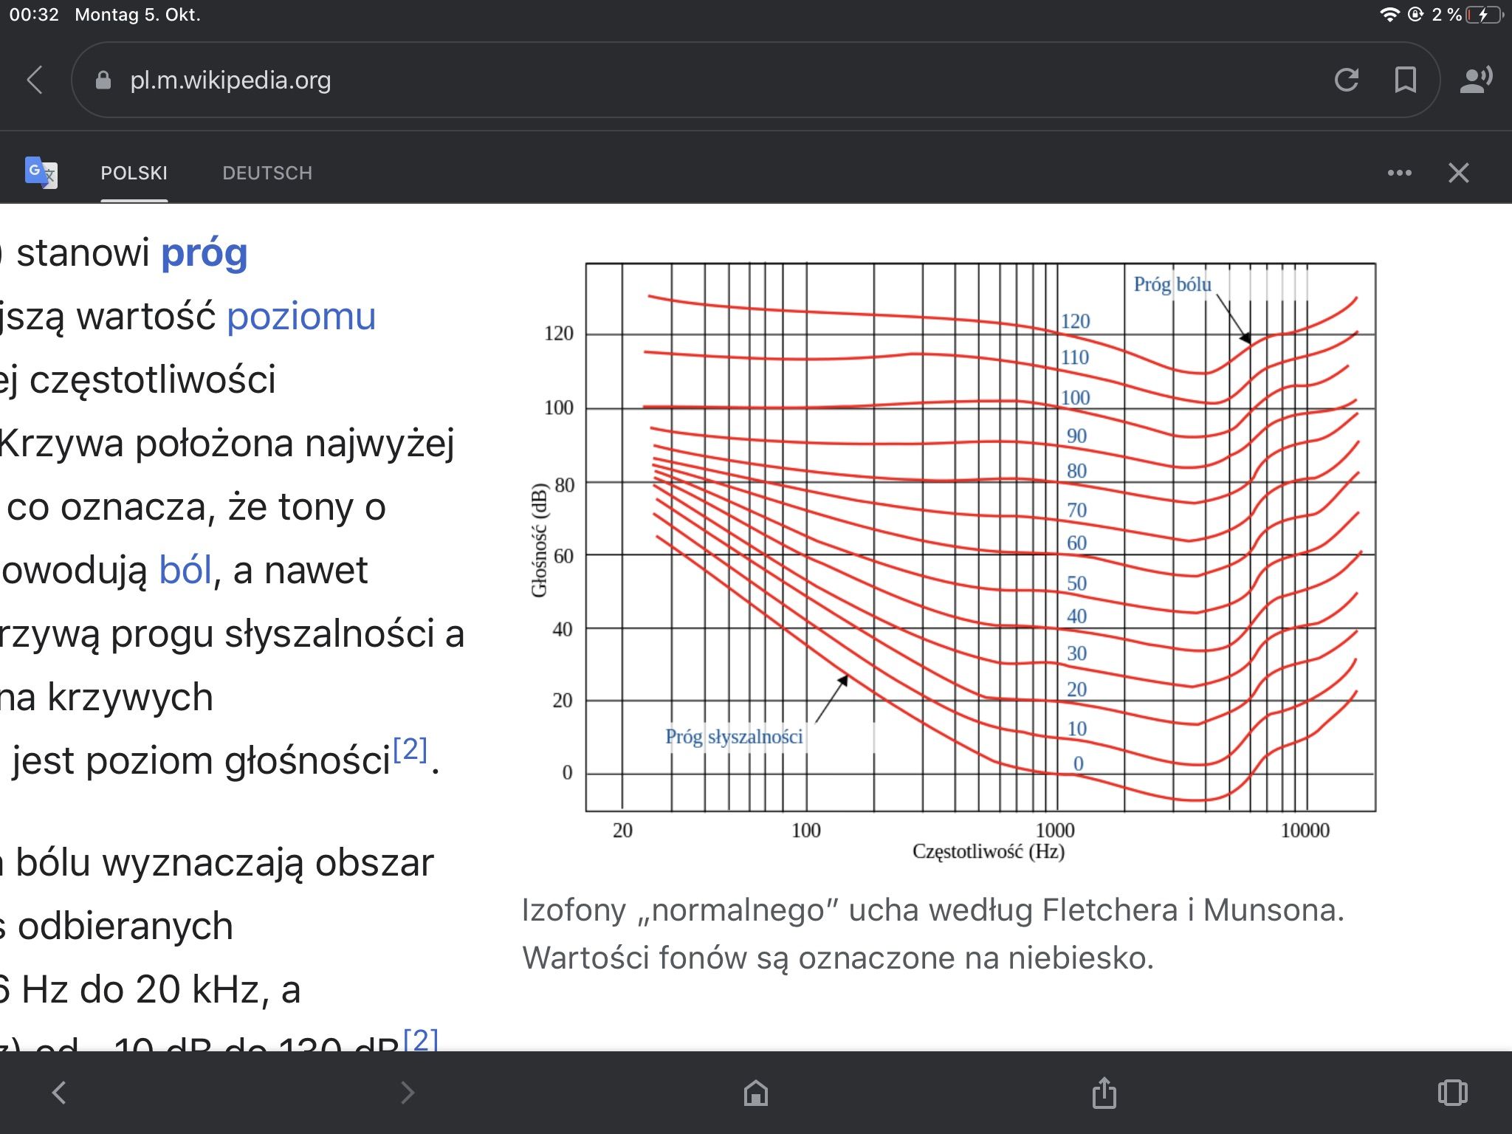This screenshot has height=1134, width=1512.
Task: Navigate forward using bottom toolbar arrow
Action: (407, 1093)
